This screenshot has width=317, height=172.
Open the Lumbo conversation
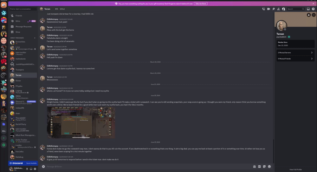pyautogui.click(x=23, y=146)
